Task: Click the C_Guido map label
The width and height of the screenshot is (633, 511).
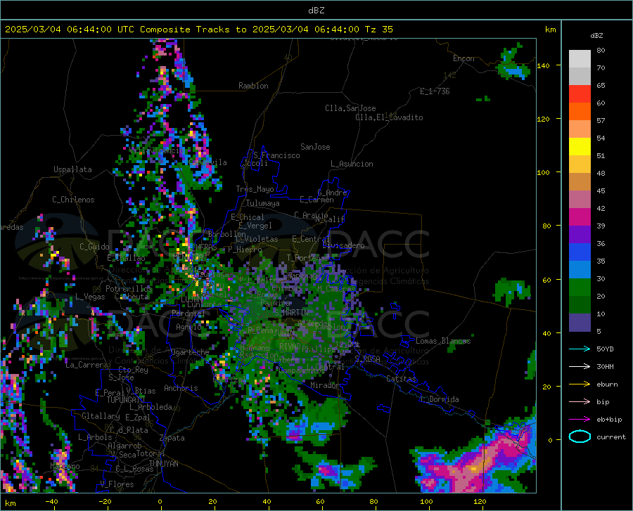Action: [94, 247]
